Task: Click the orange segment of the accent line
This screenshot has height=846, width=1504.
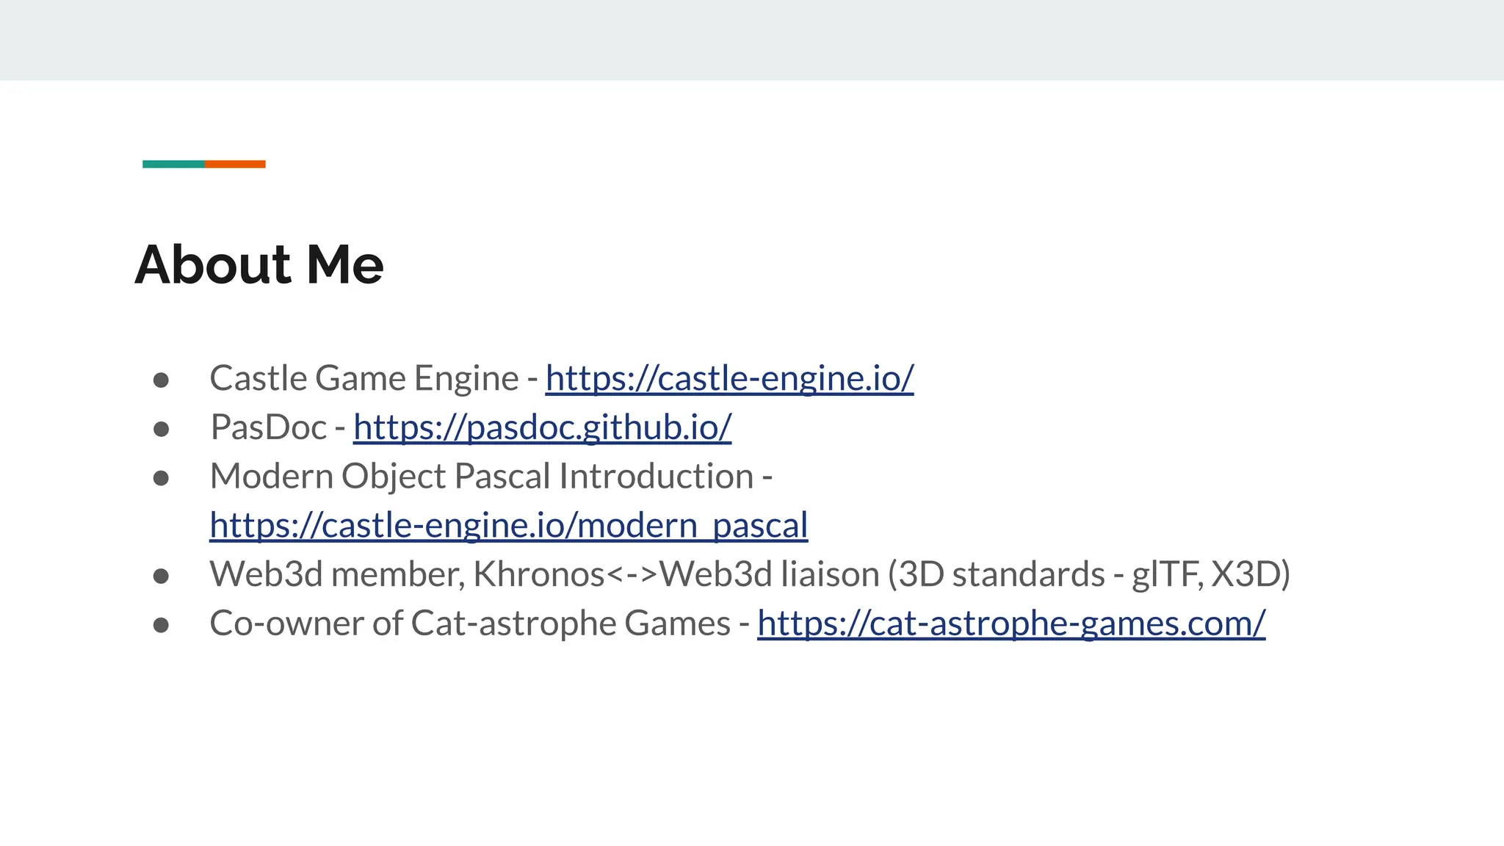Action: tap(235, 164)
